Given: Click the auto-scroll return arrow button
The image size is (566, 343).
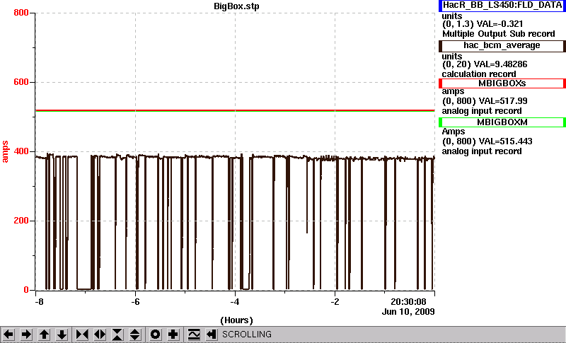Looking at the screenshot, I should (x=211, y=335).
